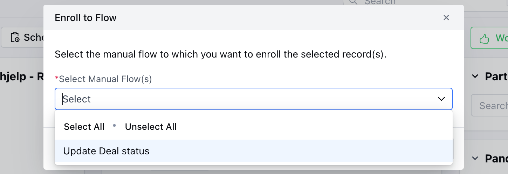
Task: Collapse the dropdown using its chevron arrow
Action: tap(441, 99)
